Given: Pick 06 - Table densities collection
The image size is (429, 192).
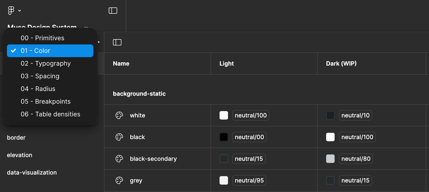Looking at the screenshot, I should click(x=50, y=114).
